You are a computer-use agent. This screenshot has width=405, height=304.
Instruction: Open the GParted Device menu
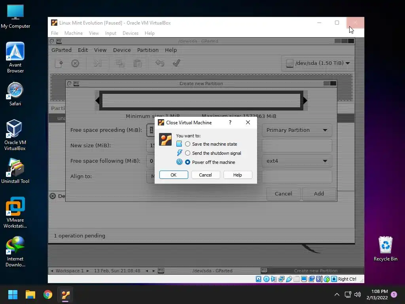coord(122,50)
